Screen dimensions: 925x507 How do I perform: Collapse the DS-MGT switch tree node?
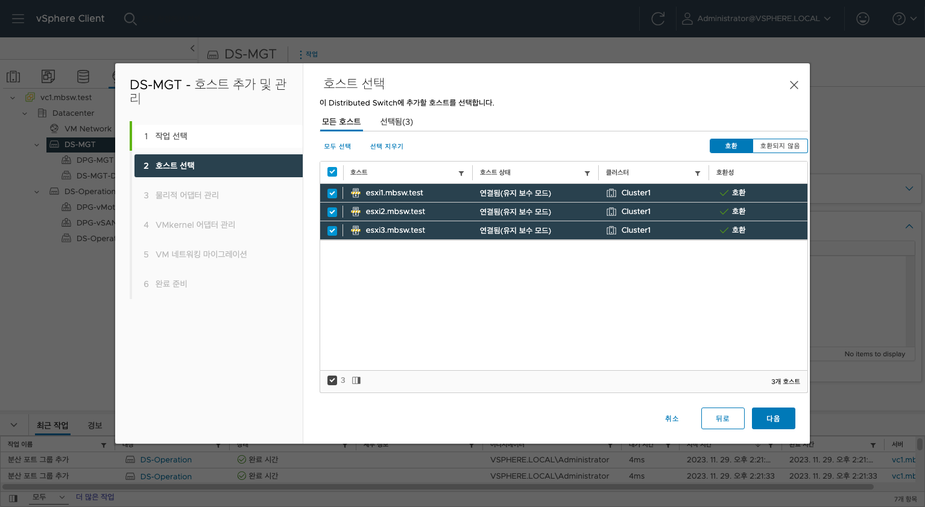37,145
